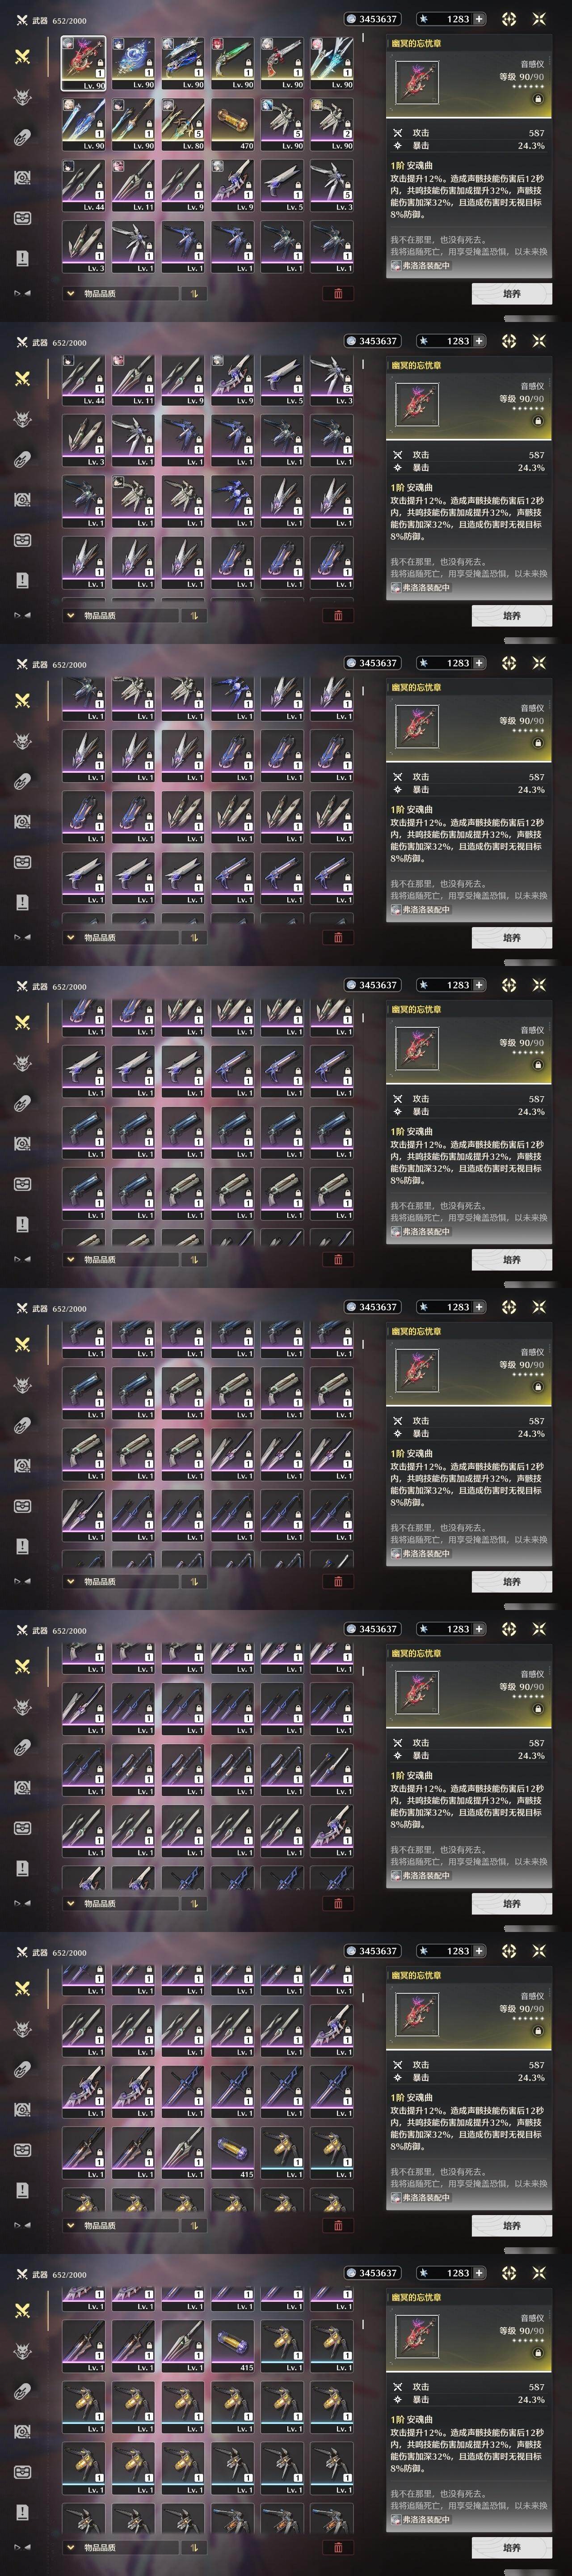Pick the golden tube item labeled 470
Image resolution: width=572 pixels, height=2576 pixels.
(233, 124)
